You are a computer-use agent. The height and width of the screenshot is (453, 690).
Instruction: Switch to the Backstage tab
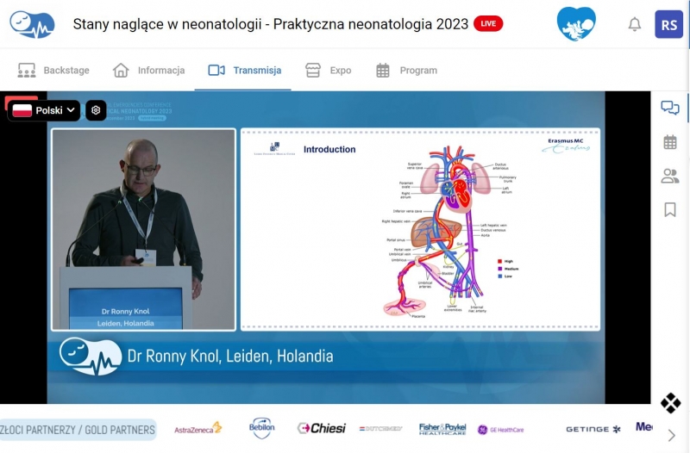coord(53,71)
